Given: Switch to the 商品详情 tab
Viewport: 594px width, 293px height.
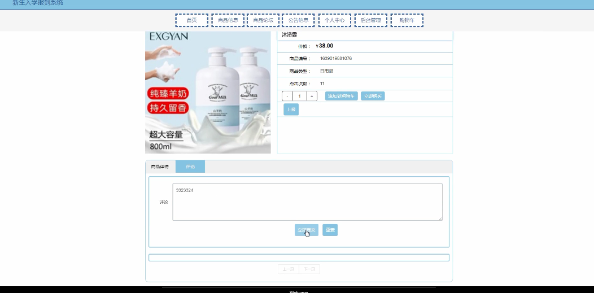Looking at the screenshot, I should 160,167.
